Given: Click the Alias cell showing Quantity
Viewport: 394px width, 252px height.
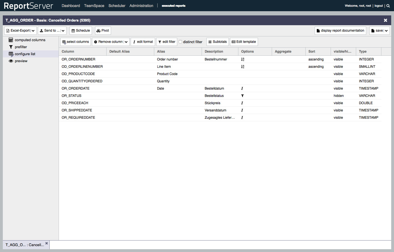Looking at the screenshot, I should 163,81.
